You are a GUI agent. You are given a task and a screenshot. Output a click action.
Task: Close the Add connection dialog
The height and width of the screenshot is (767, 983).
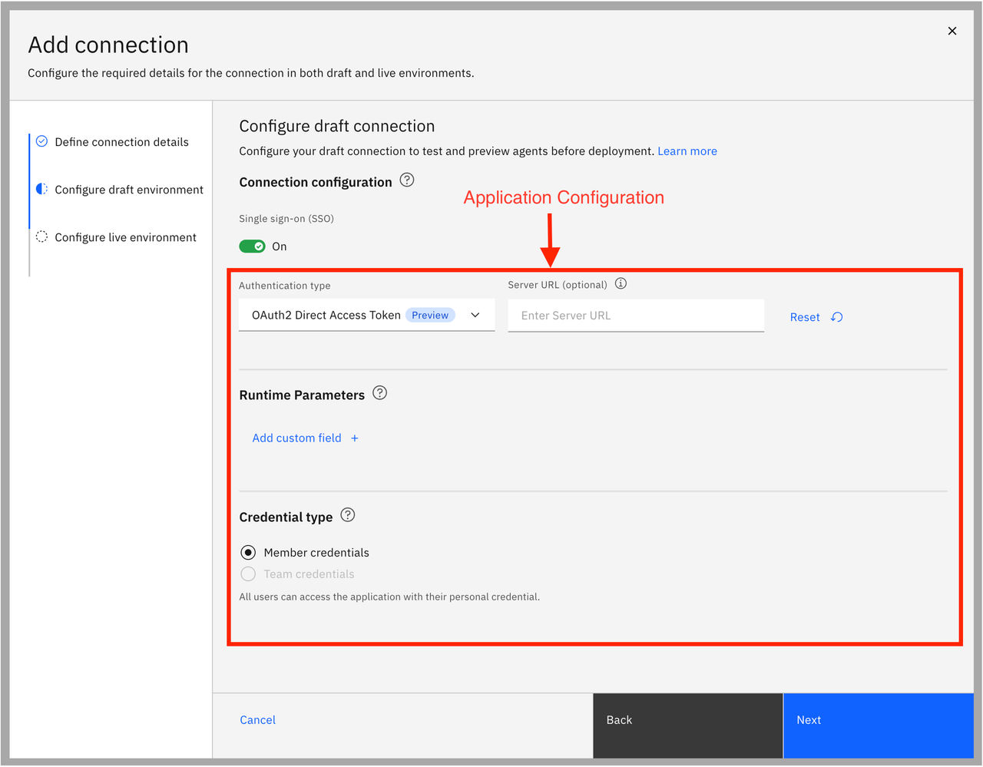pos(952,31)
